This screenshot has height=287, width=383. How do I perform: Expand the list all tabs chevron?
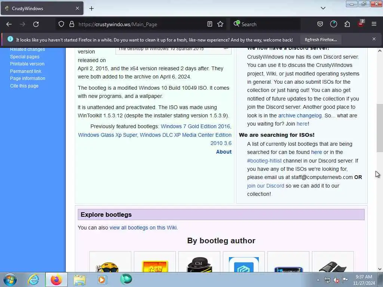point(323,8)
